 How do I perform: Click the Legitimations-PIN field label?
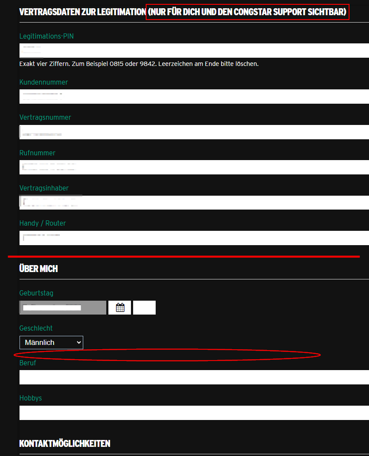pos(46,36)
